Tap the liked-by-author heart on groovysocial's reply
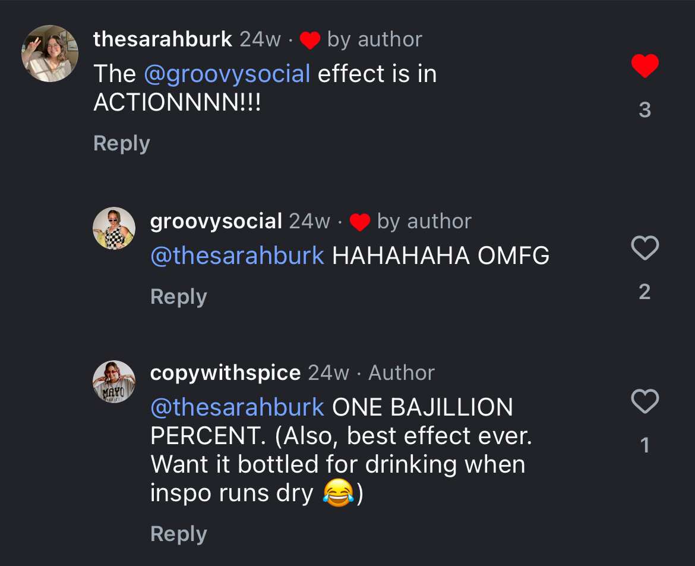 click(360, 222)
